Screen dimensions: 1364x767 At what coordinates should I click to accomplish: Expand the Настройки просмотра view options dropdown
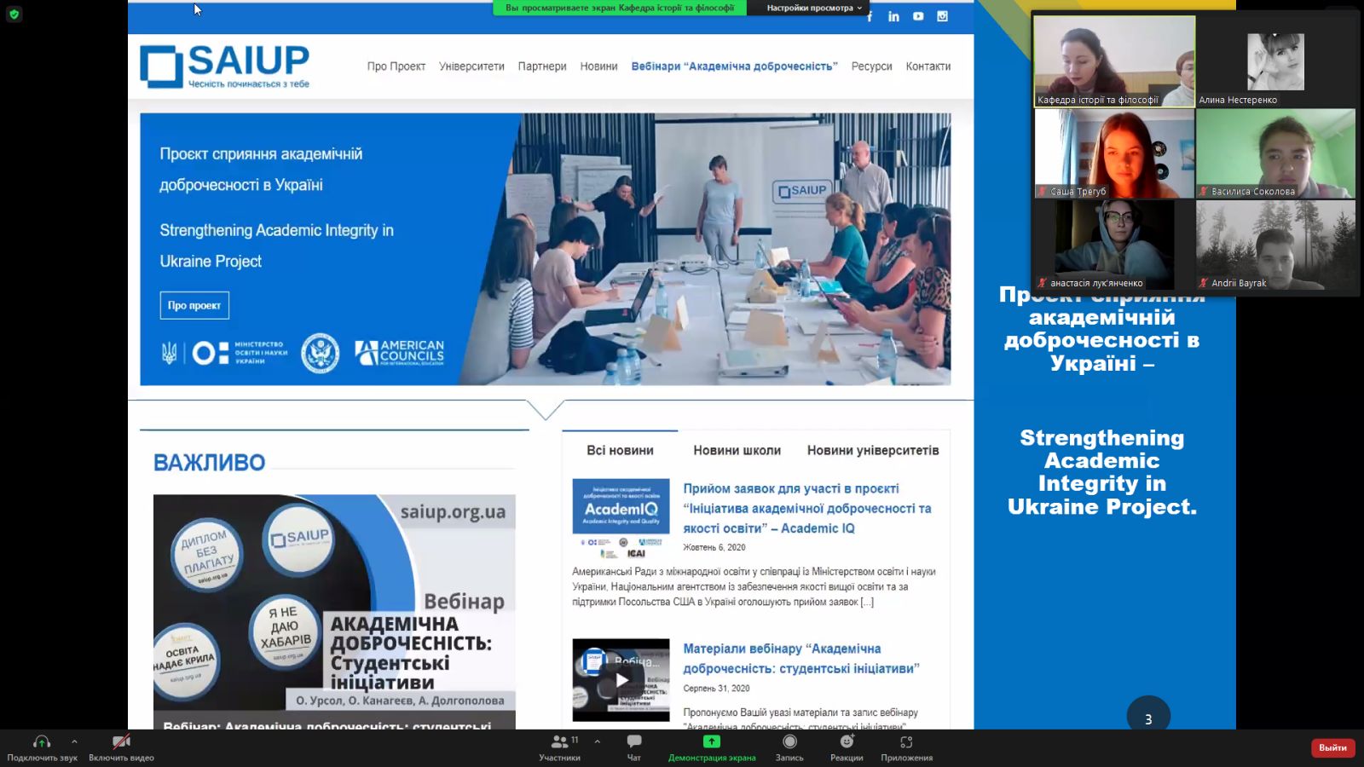813,8
